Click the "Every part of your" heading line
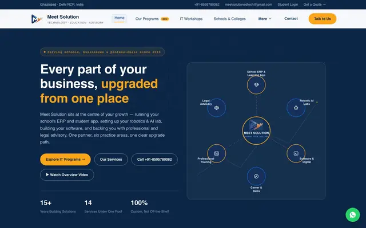The image size is (366, 228). tap(93, 70)
